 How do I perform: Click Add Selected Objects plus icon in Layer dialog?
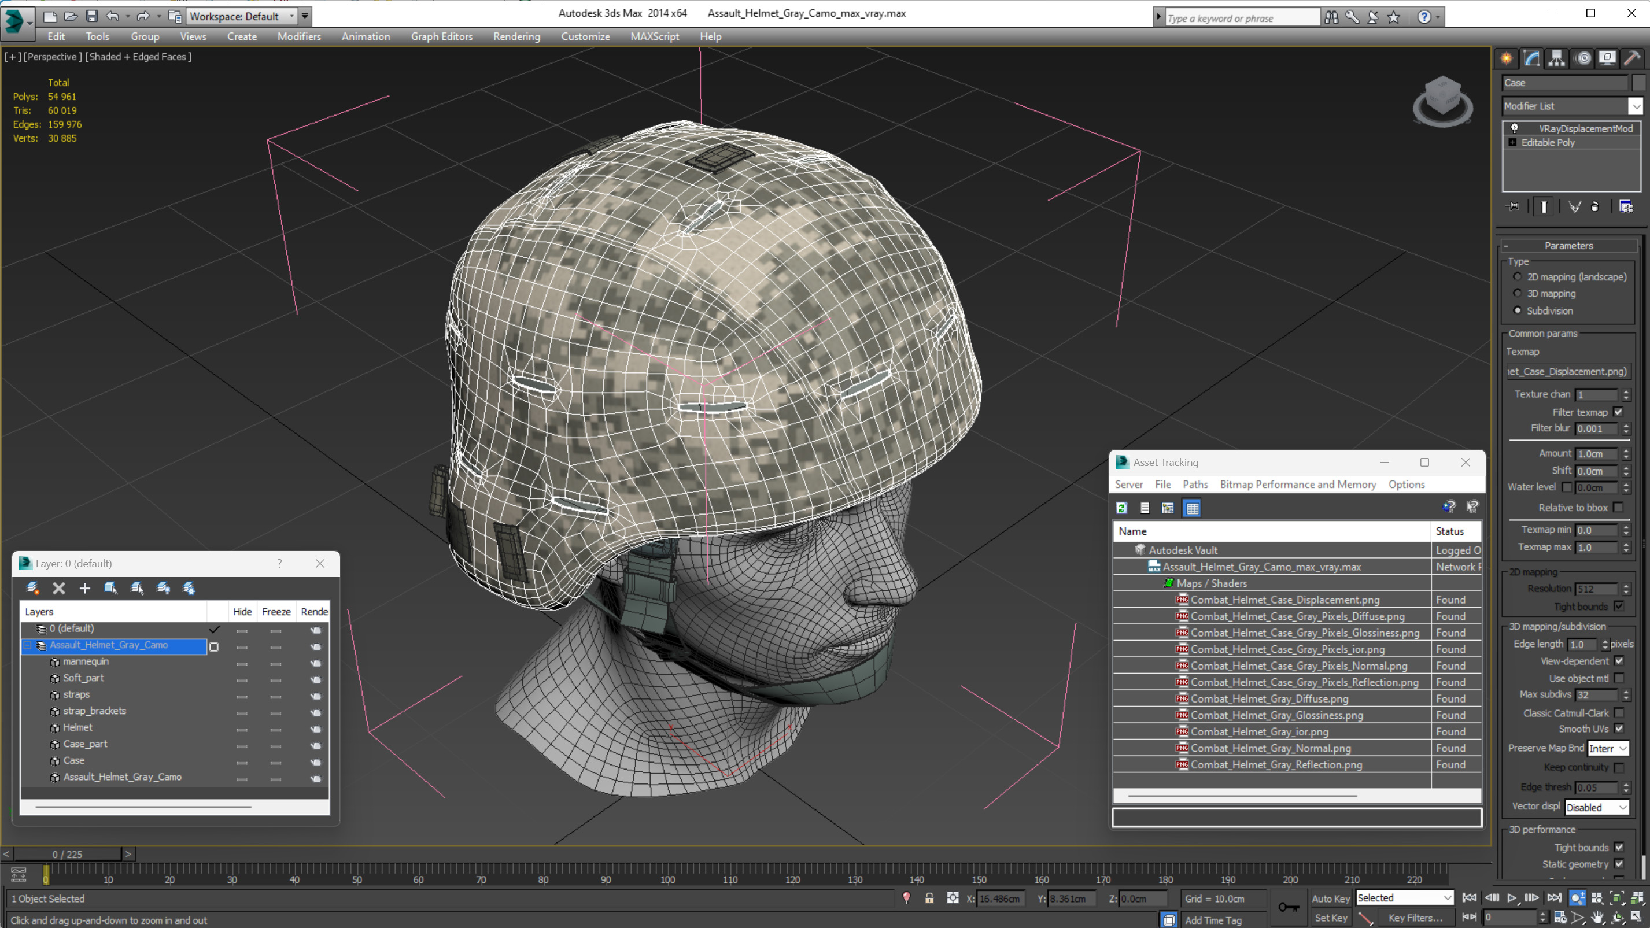point(84,588)
